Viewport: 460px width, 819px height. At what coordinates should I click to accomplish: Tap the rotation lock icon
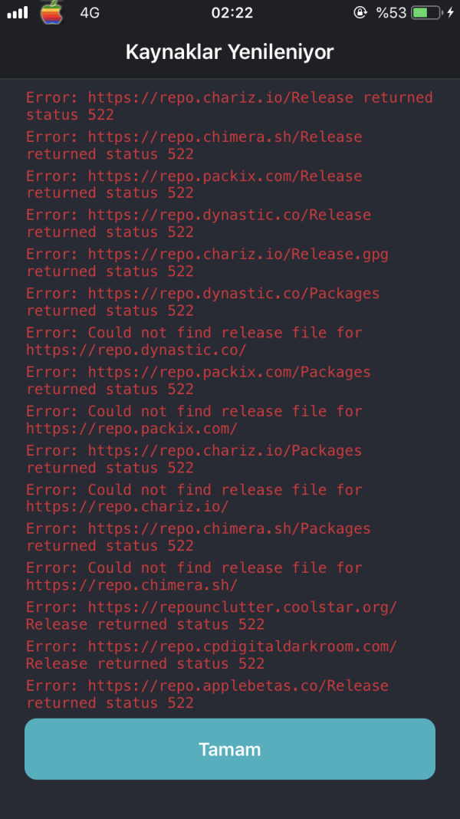360,13
